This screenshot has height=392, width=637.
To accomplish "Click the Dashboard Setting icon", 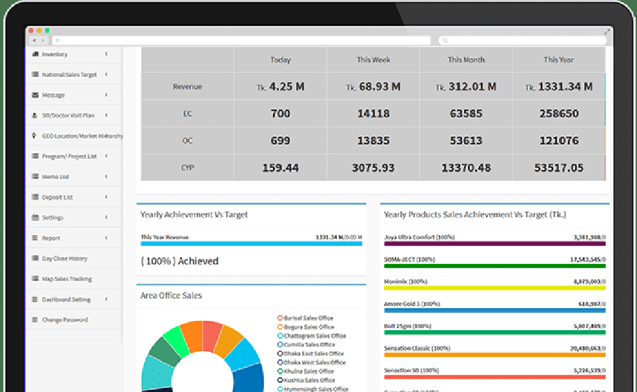I will click(x=35, y=300).
